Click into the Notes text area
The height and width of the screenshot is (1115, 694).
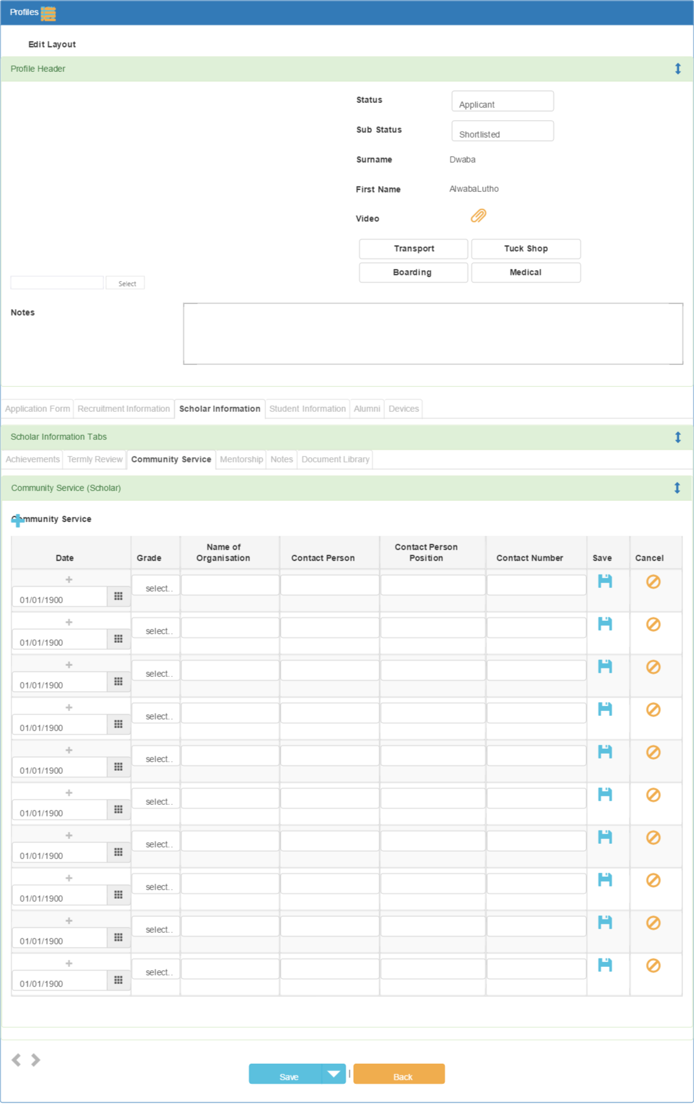[433, 334]
